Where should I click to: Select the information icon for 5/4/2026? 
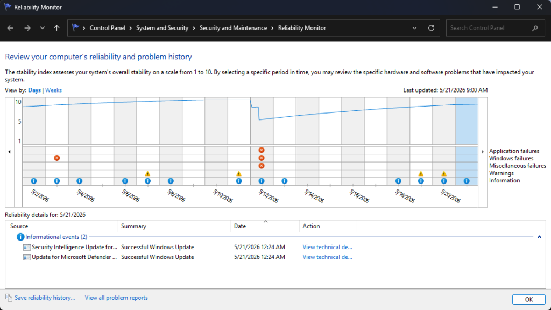pyautogui.click(x=80, y=181)
